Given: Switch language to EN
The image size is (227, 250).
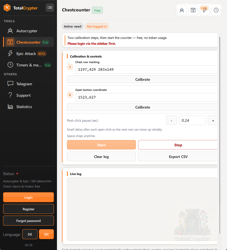Looking at the screenshot, I should 46,234.
